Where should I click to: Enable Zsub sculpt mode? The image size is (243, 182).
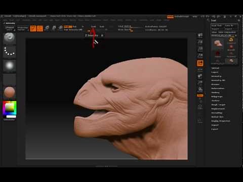(102, 27)
